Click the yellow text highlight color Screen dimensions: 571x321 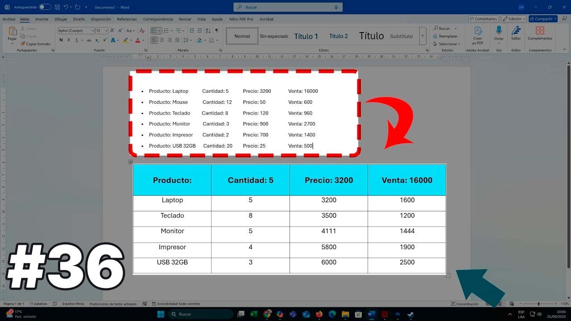click(x=126, y=40)
